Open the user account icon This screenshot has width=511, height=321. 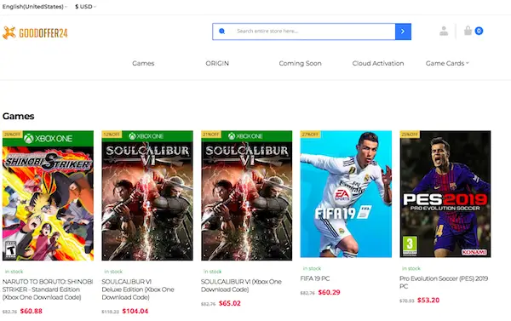444,31
